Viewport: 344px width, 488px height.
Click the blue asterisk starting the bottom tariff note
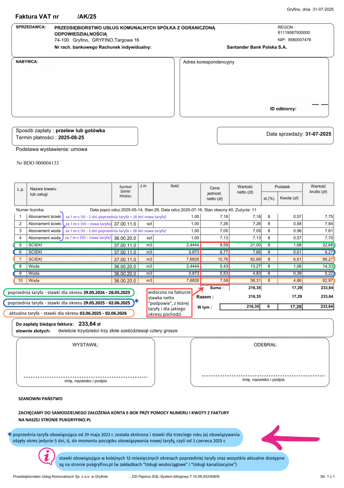pyautogui.click(x=9, y=434)
